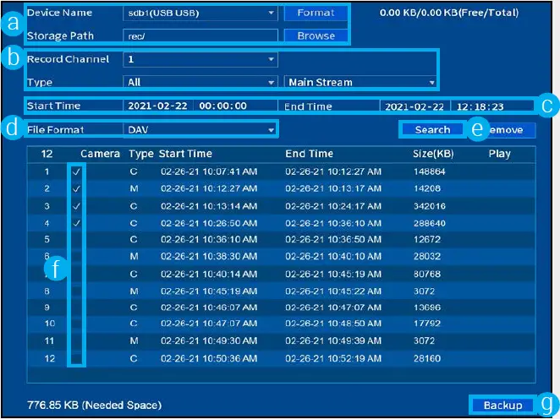Image resolution: width=560 pixels, height=419 pixels.
Task: Check the checkbox for row 5
Action: [x=76, y=239]
